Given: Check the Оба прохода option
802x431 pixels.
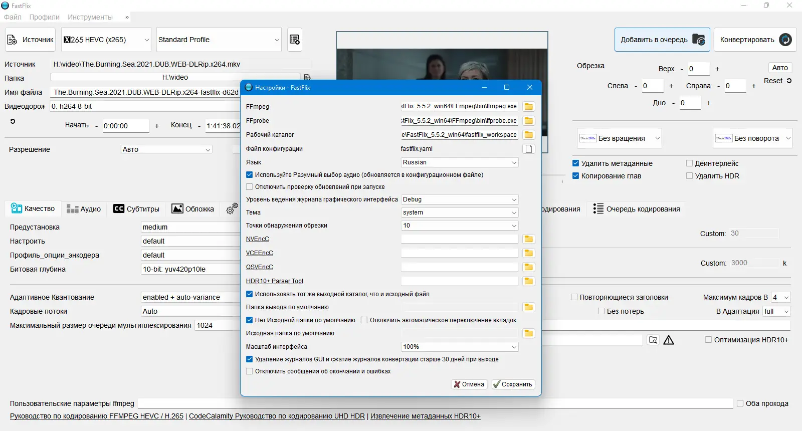Looking at the screenshot, I should point(740,403).
